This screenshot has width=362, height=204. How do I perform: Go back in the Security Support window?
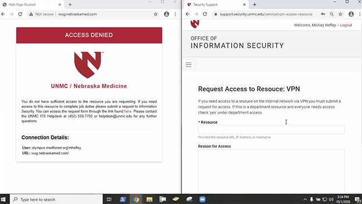coord(188,14)
